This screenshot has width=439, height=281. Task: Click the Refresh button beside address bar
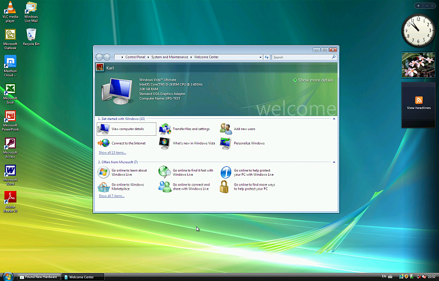[266, 57]
